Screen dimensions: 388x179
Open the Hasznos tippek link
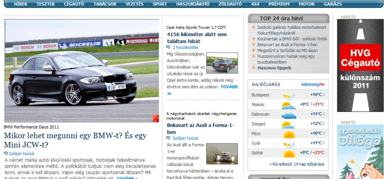click(x=274, y=68)
